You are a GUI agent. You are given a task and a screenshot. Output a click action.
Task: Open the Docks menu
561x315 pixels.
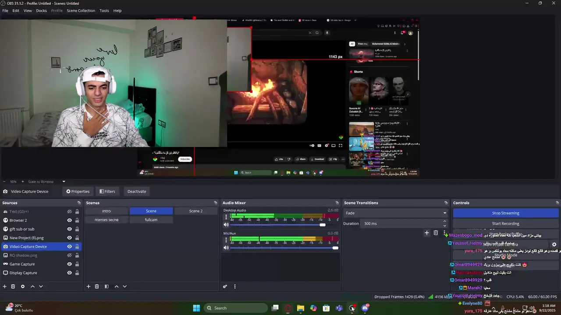point(41,10)
